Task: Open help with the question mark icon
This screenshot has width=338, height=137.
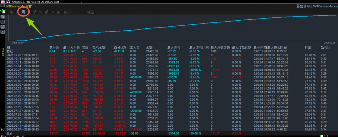Action: tap(3, 22)
